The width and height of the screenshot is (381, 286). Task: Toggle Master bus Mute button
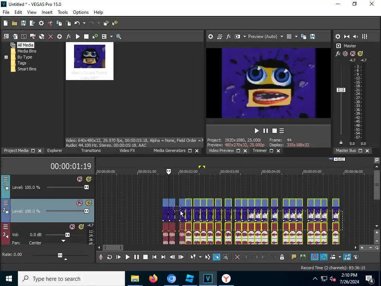pyautogui.click(x=353, y=54)
